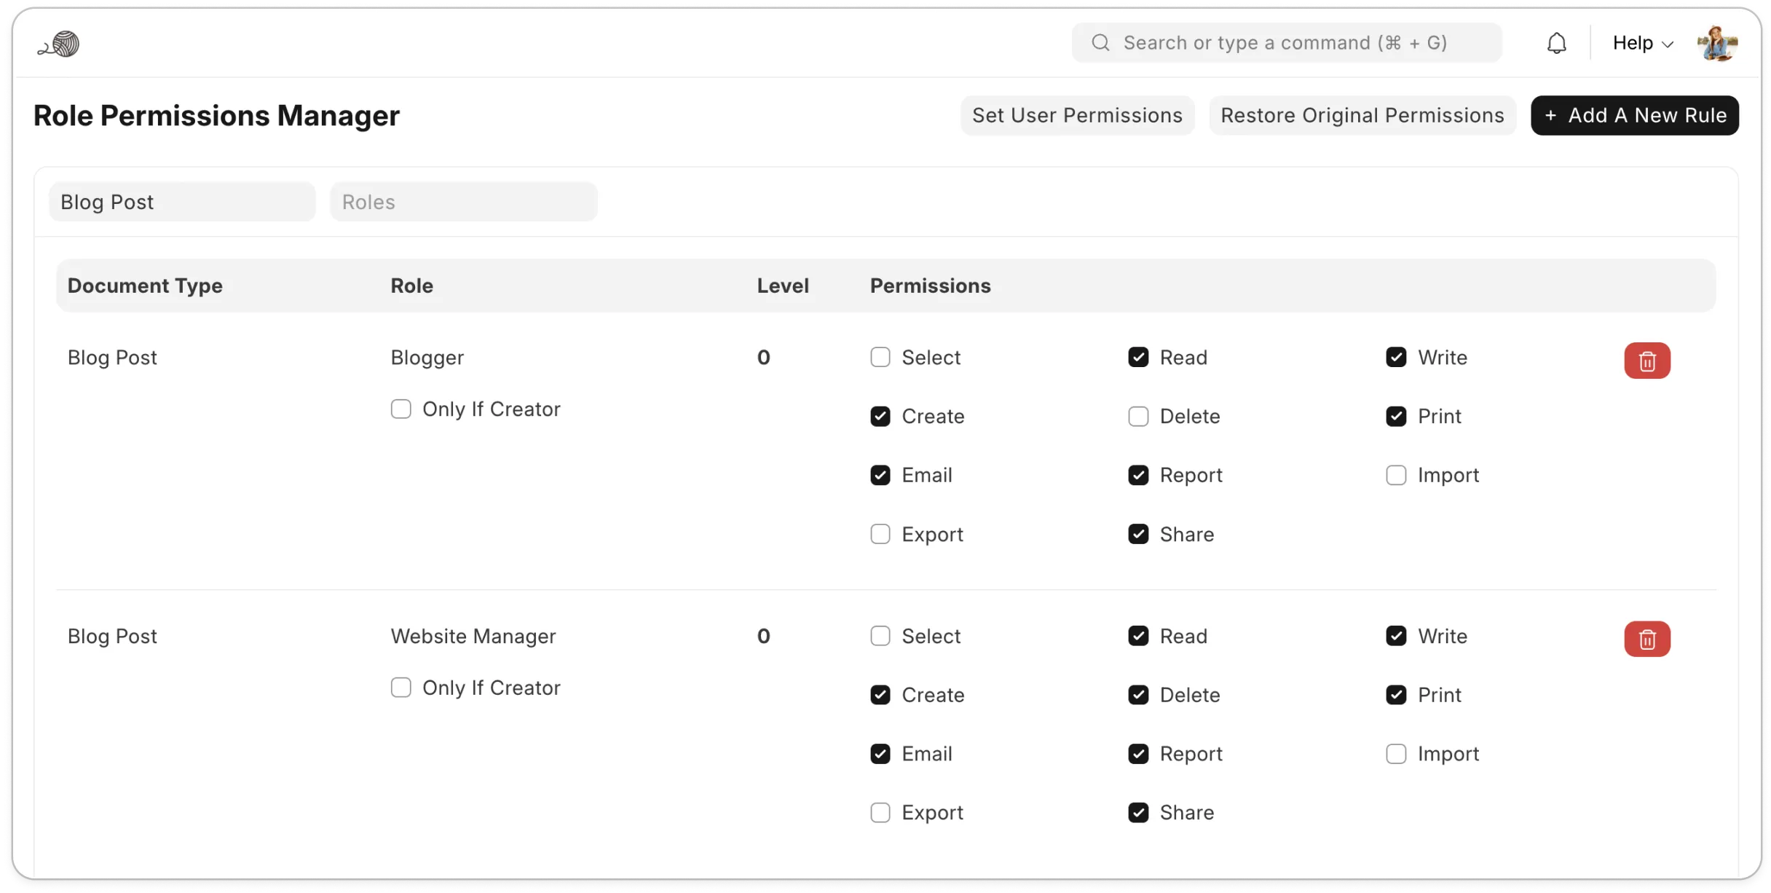
Task: Click Restore Original Permissions button
Action: point(1362,115)
